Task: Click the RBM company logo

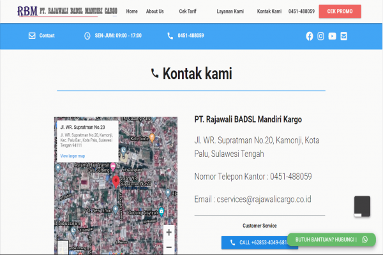Action: 66,11
